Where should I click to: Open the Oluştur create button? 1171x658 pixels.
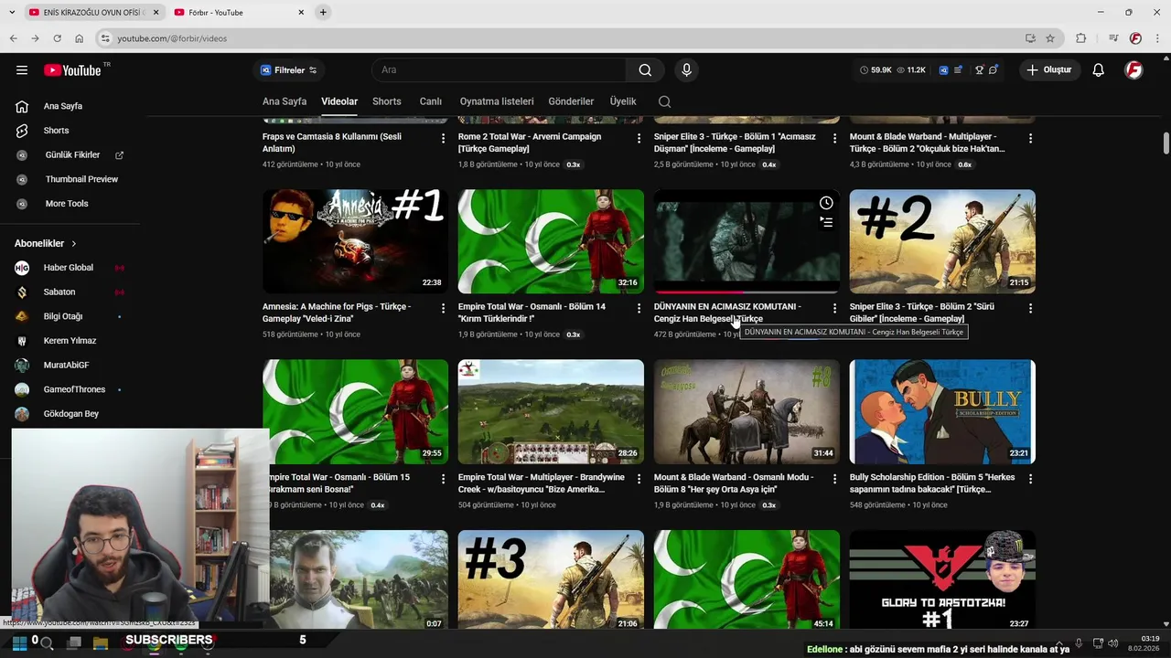point(1048,70)
